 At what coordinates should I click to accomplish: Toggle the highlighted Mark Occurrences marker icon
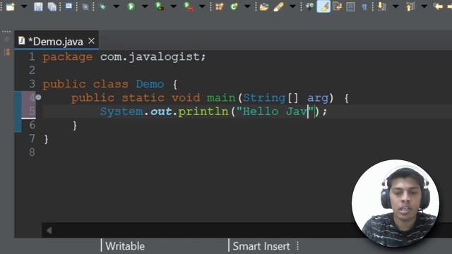[x=323, y=6]
